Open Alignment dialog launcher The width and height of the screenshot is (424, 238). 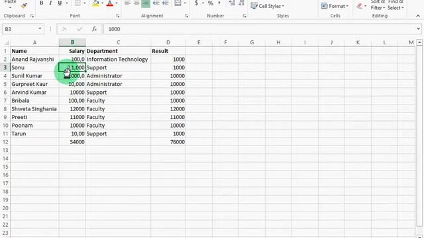click(186, 16)
